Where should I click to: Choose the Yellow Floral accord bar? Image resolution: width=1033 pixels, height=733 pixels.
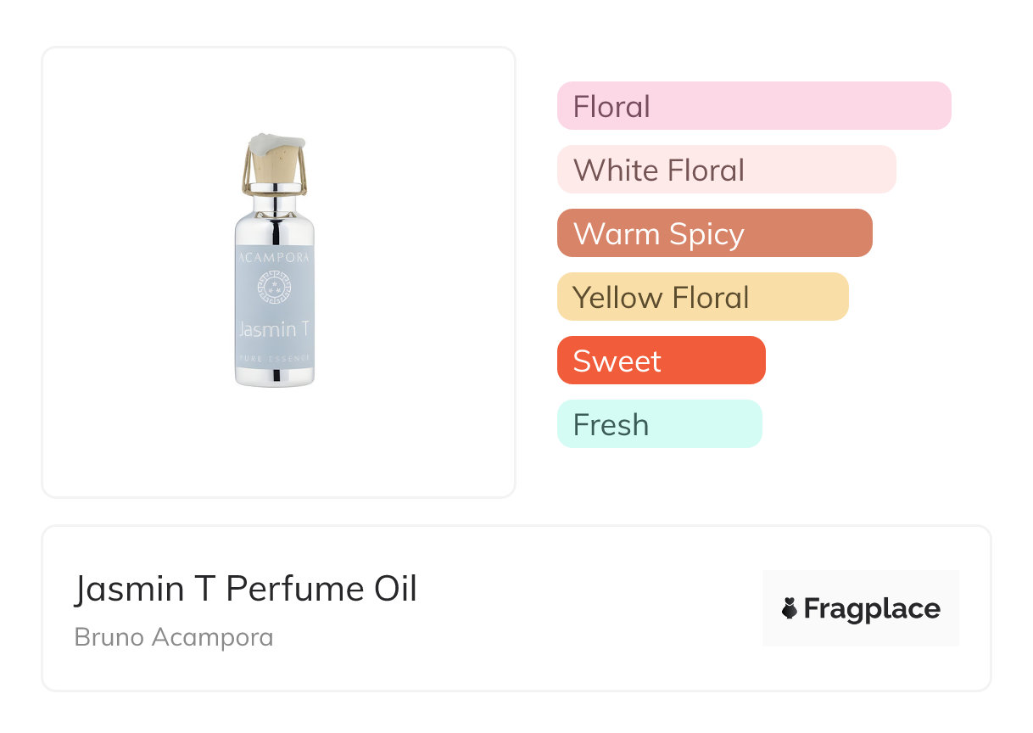[x=702, y=297]
